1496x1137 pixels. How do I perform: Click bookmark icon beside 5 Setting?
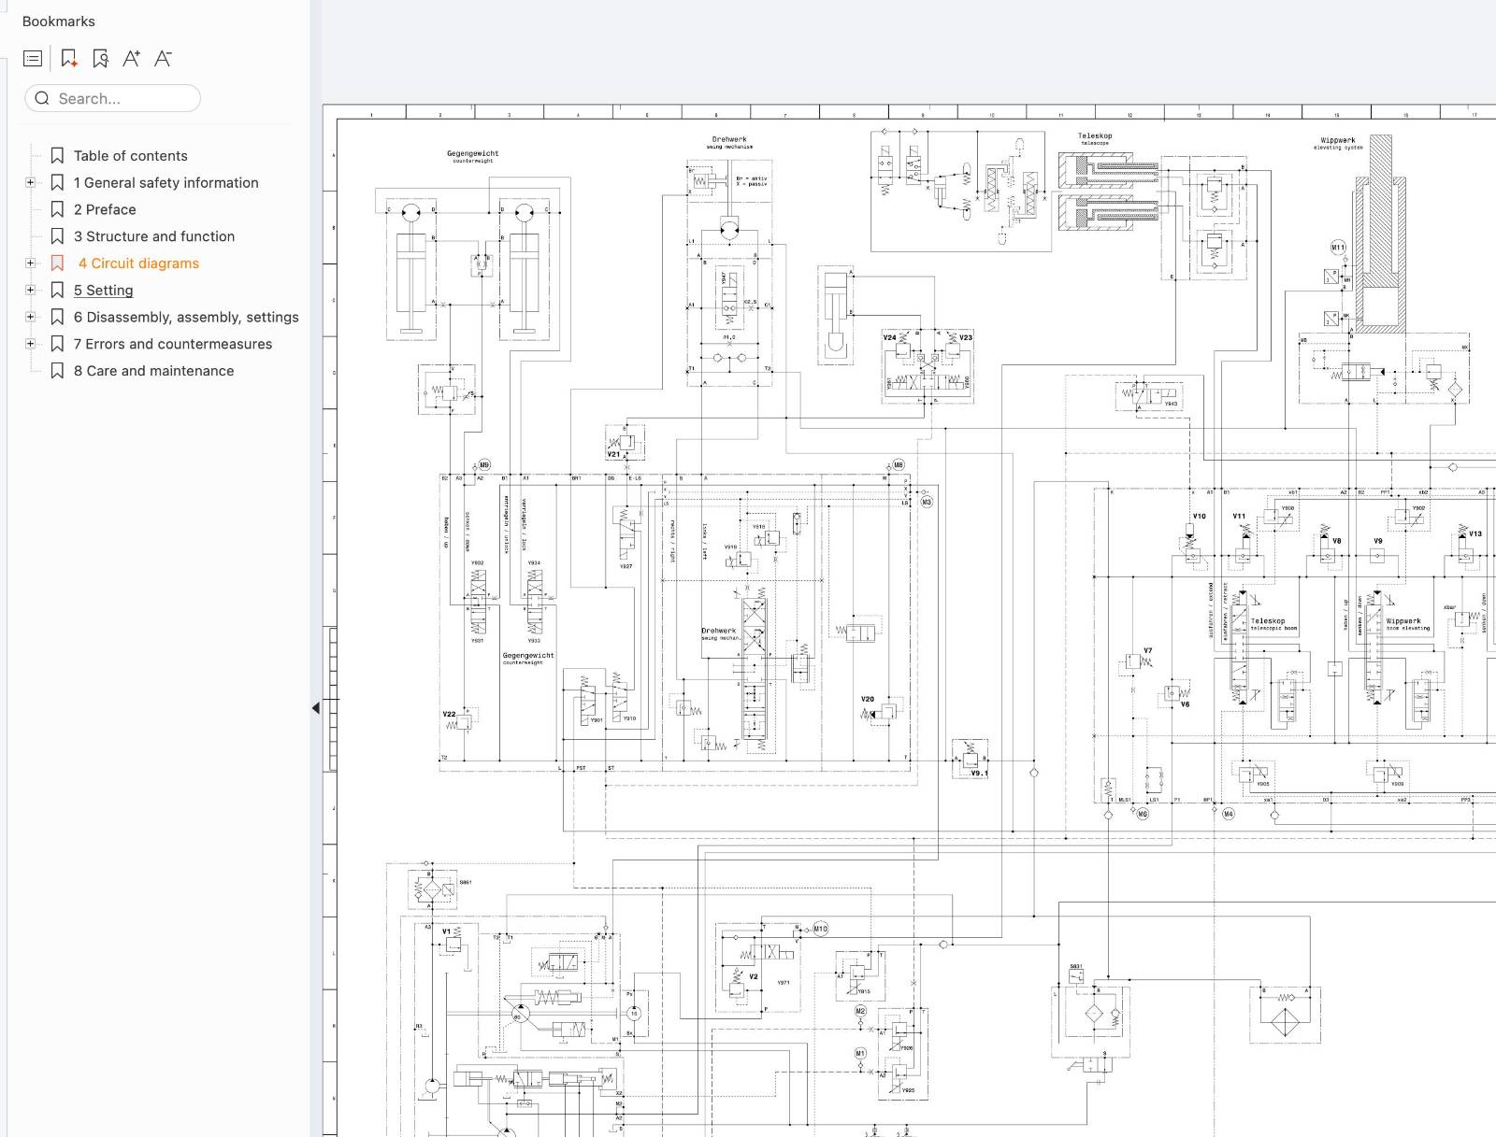click(57, 291)
